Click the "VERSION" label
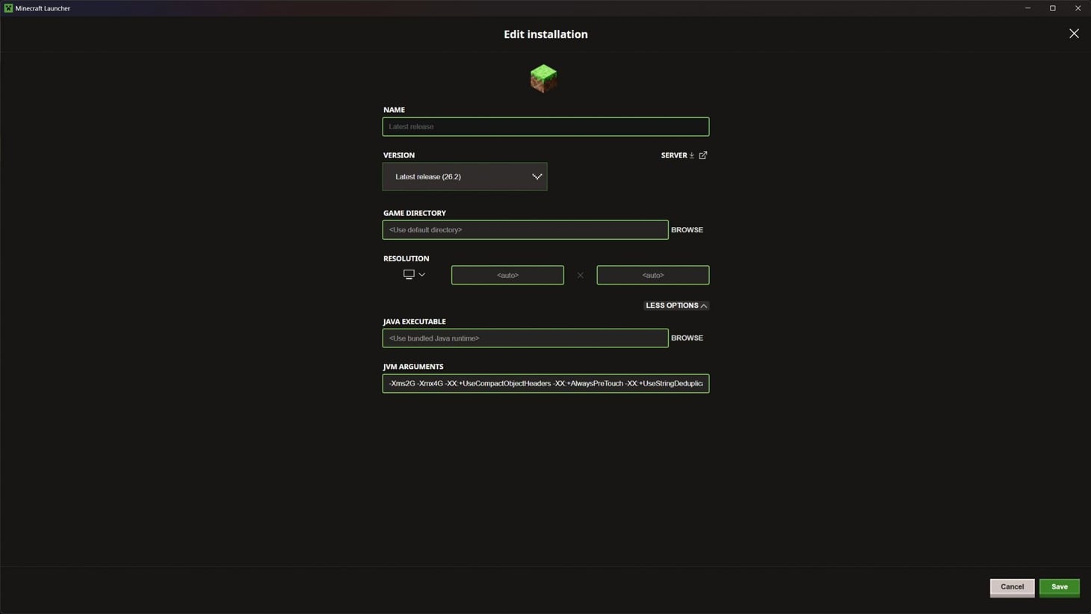This screenshot has width=1091, height=614. [x=399, y=155]
